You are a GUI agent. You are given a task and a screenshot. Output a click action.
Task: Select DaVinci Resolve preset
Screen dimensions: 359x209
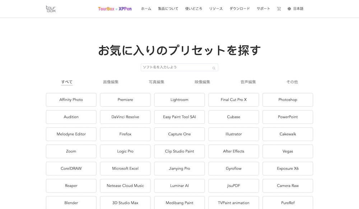pos(125,117)
